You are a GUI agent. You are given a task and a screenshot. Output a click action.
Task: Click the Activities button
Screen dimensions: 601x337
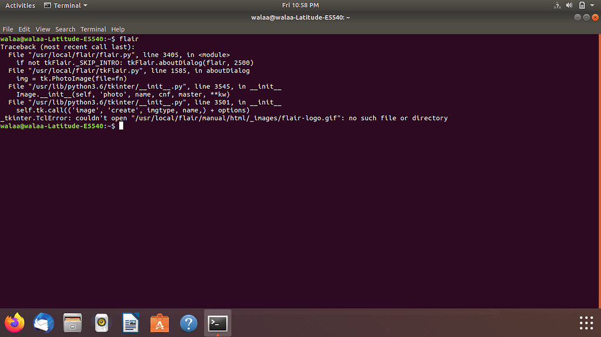click(20, 5)
